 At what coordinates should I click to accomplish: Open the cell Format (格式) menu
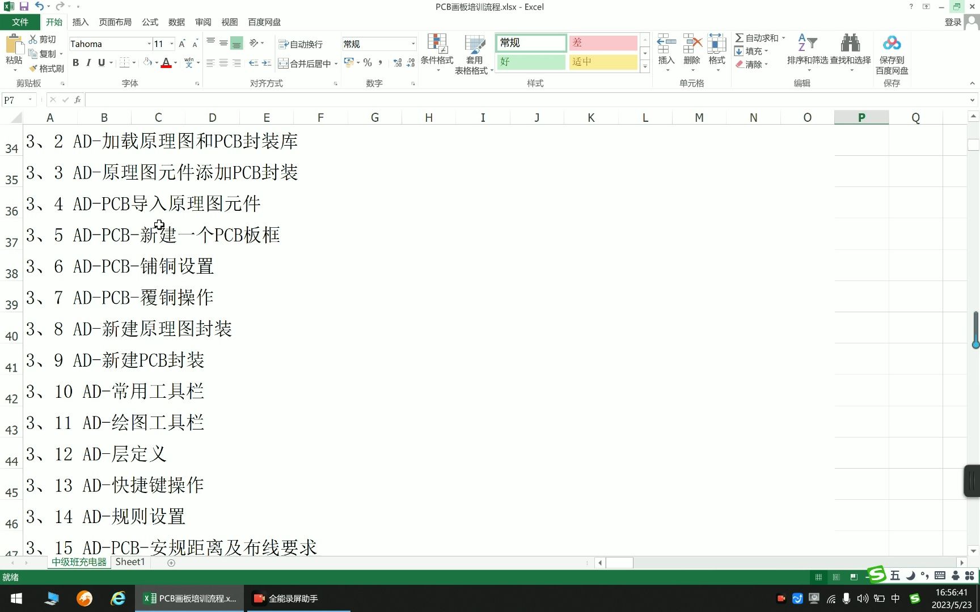coord(717,53)
